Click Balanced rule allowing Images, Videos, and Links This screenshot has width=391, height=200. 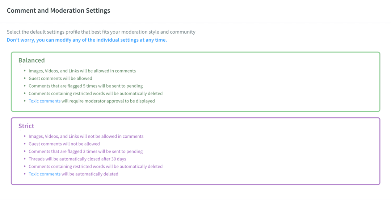click(x=82, y=71)
